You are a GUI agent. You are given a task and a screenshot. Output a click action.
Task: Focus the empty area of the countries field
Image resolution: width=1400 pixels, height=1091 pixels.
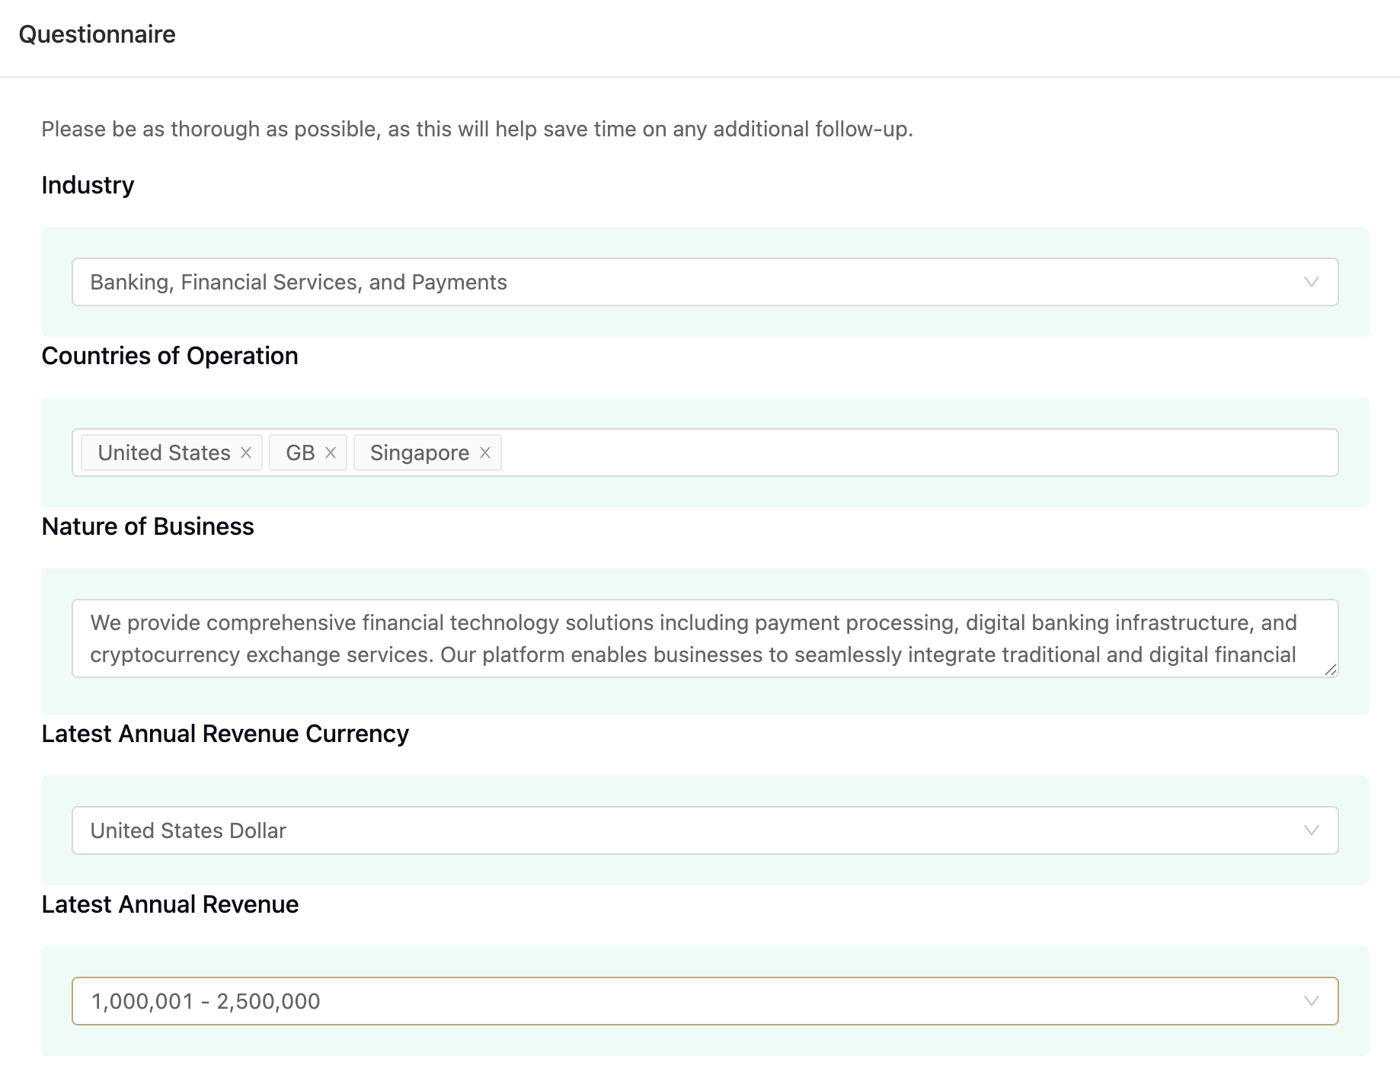tap(918, 453)
